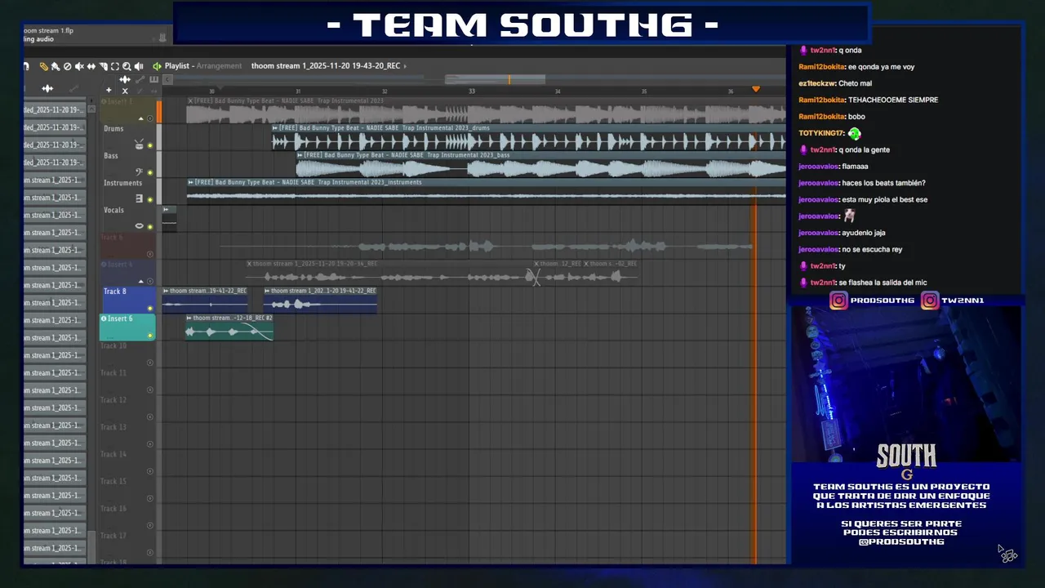Click the PRODSOUTHG Instagram icon
This screenshot has height=588, width=1045.
point(838,301)
